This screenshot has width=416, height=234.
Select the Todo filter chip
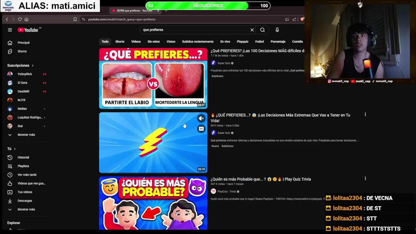tap(105, 42)
